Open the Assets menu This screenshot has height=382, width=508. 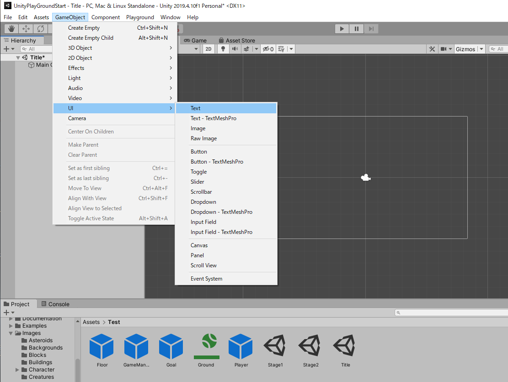[41, 17]
